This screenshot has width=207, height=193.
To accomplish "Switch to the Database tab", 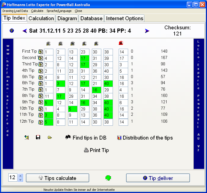I will 92,18.
